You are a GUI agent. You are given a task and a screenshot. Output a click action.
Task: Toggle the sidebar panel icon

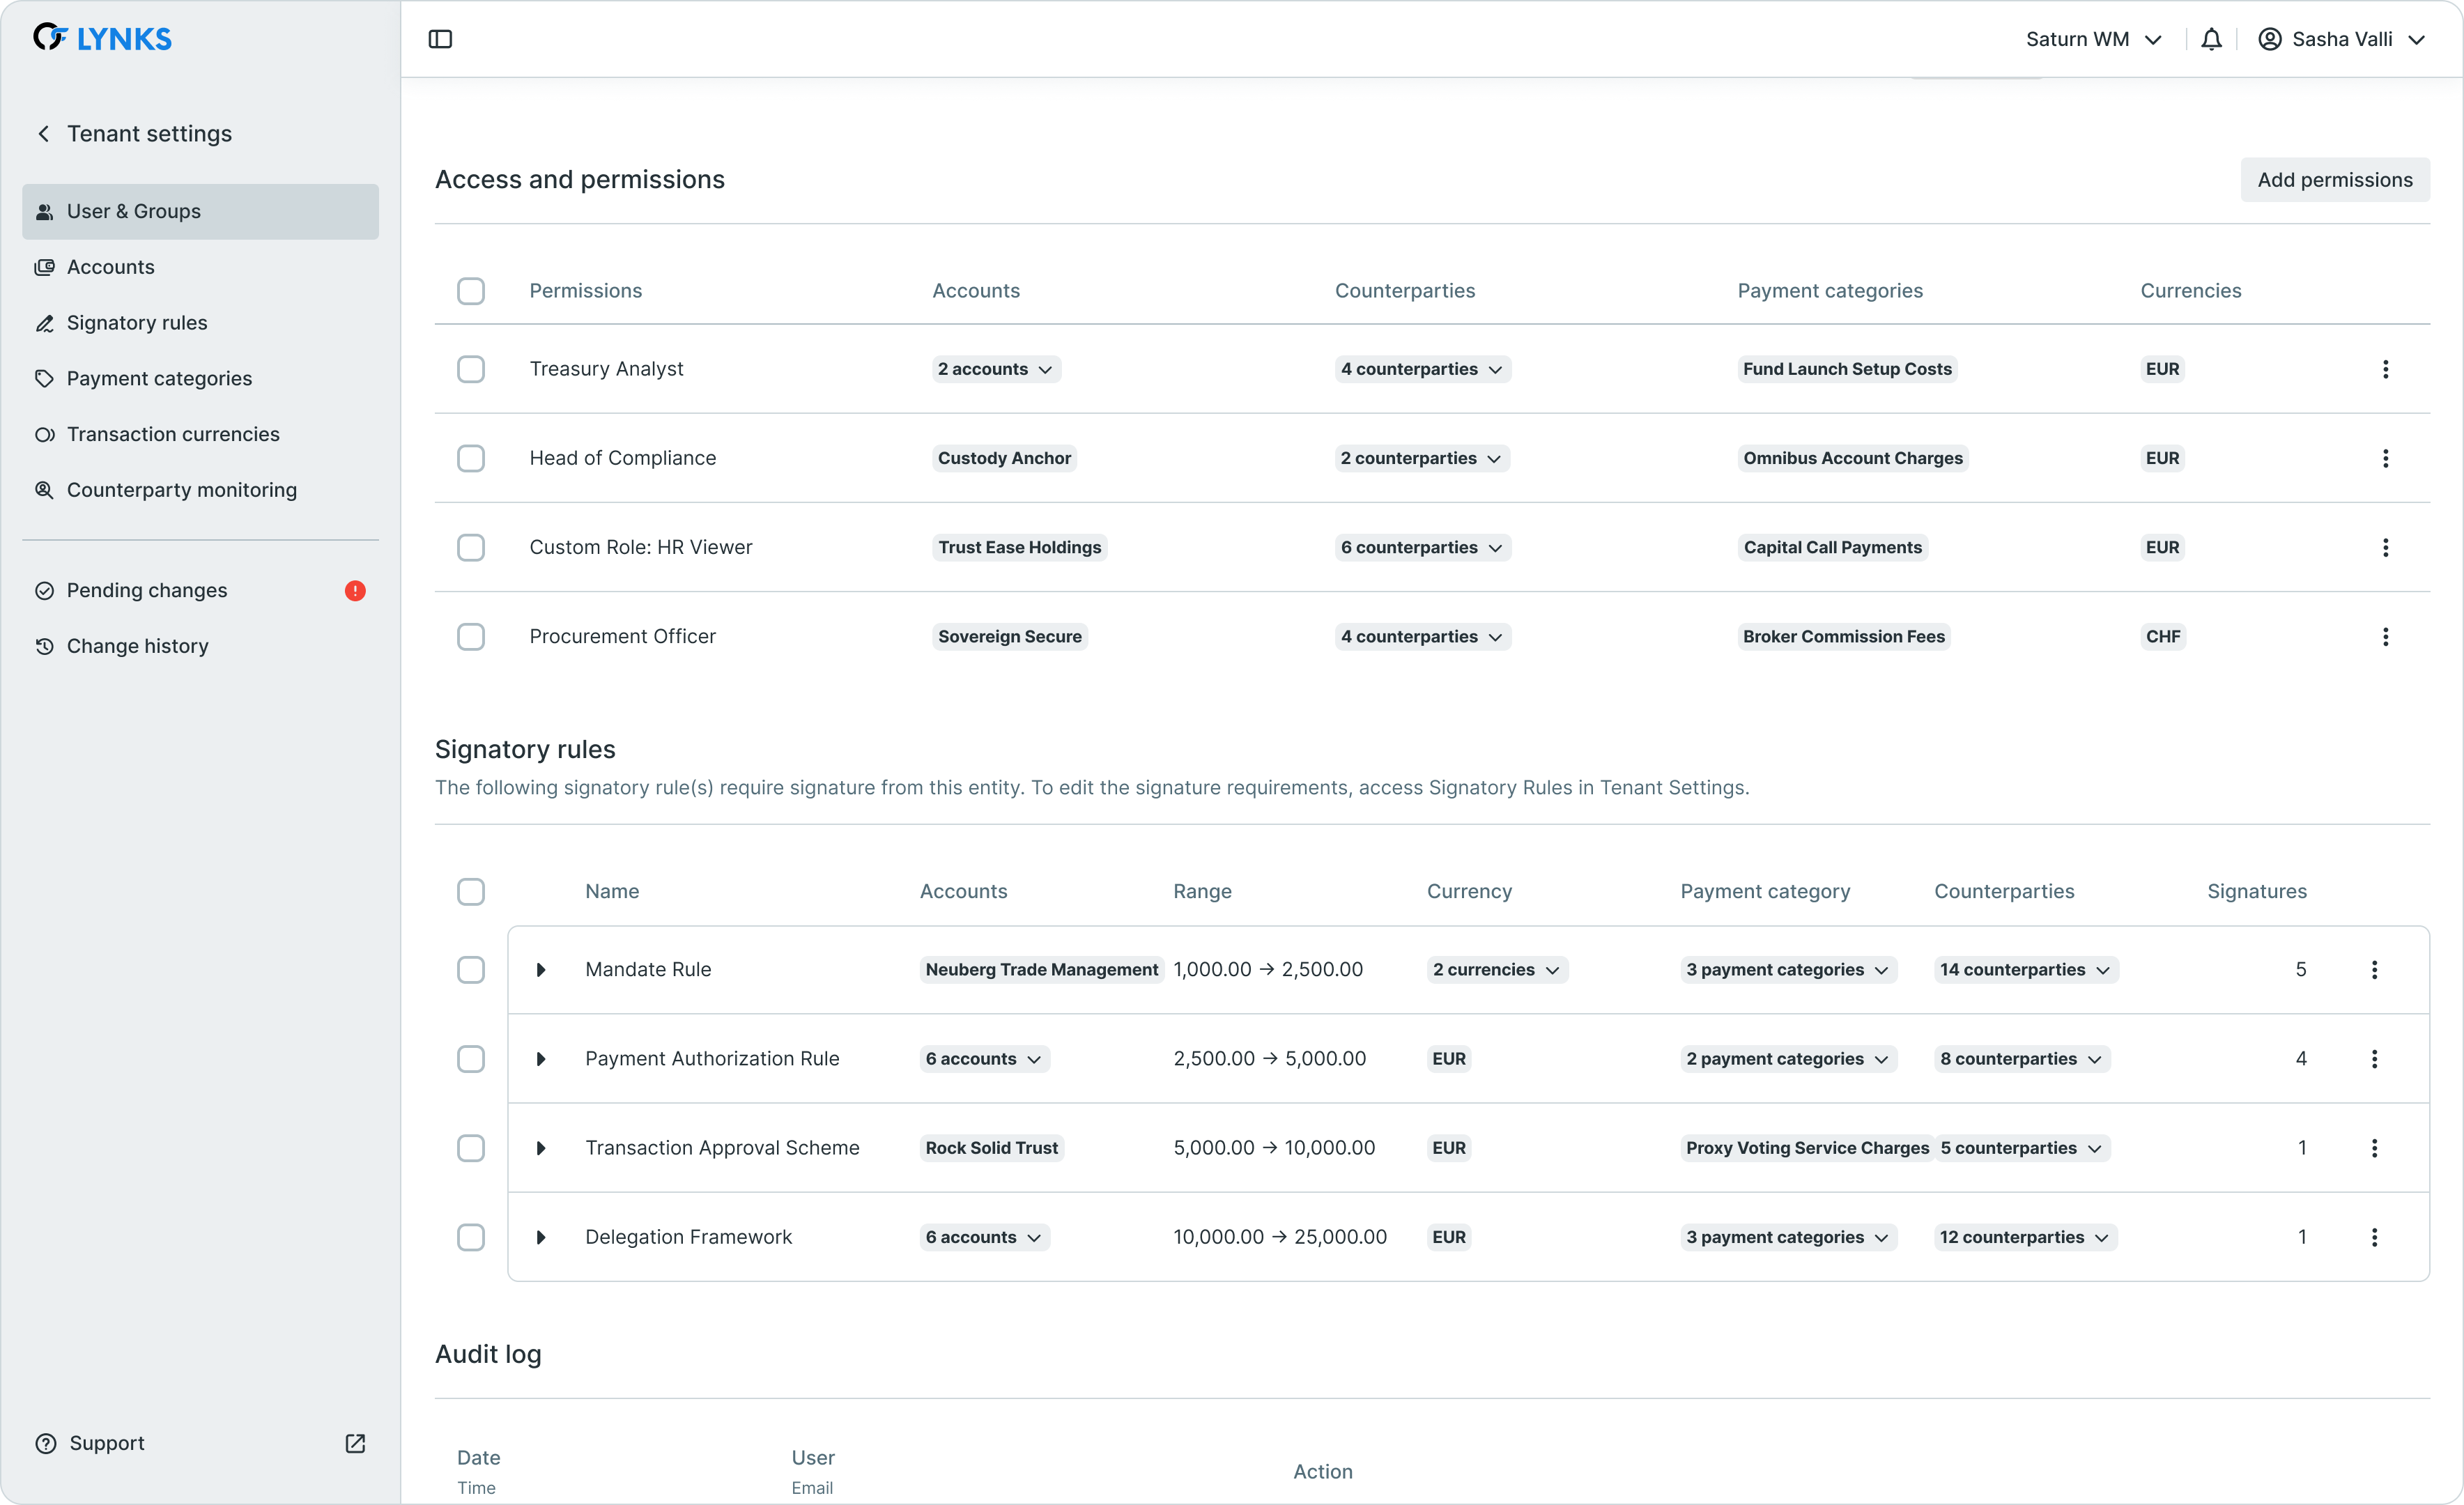click(440, 39)
